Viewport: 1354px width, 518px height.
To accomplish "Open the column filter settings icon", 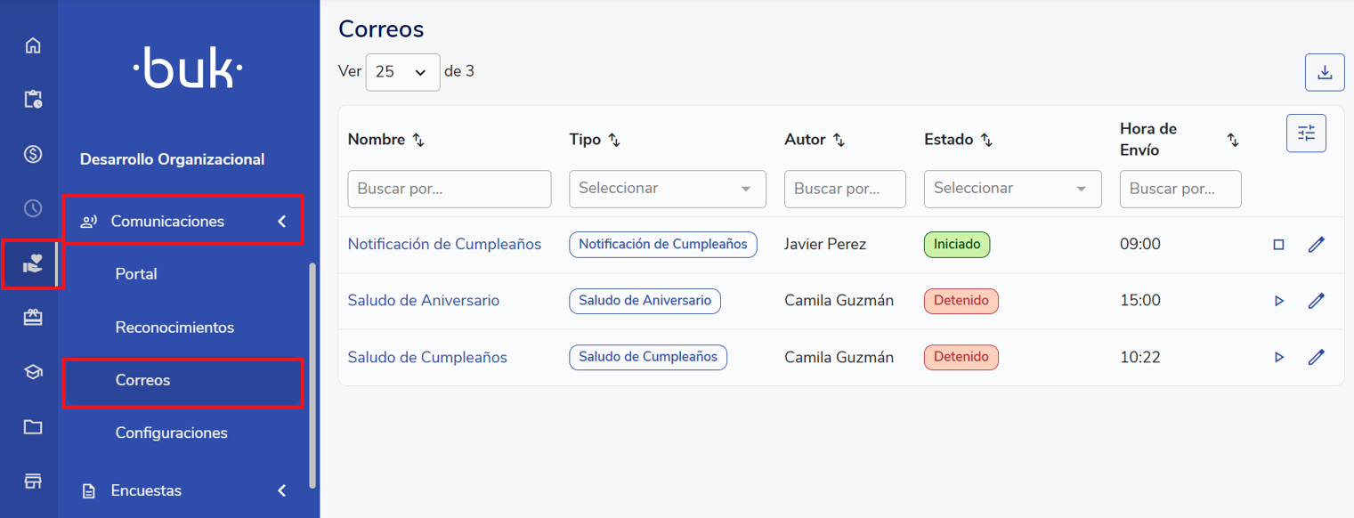I will click(x=1306, y=134).
